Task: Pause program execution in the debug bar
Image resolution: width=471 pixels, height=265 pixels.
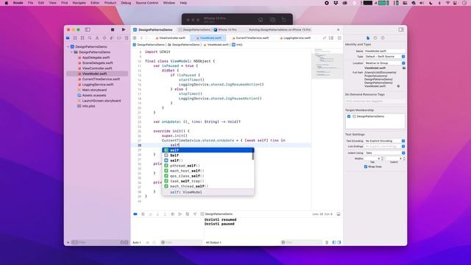Action: [x=143, y=214]
